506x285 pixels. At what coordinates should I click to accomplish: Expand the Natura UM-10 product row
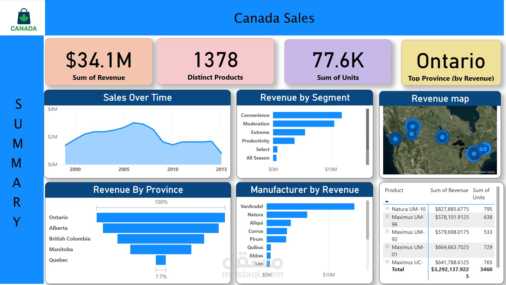click(x=387, y=209)
